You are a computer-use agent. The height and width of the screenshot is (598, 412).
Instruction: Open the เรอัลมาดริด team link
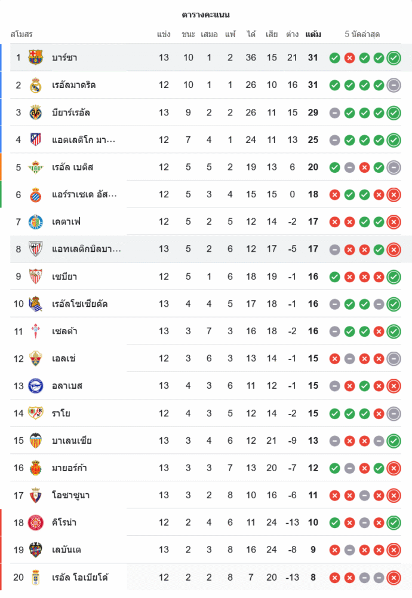[x=74, y=85]
